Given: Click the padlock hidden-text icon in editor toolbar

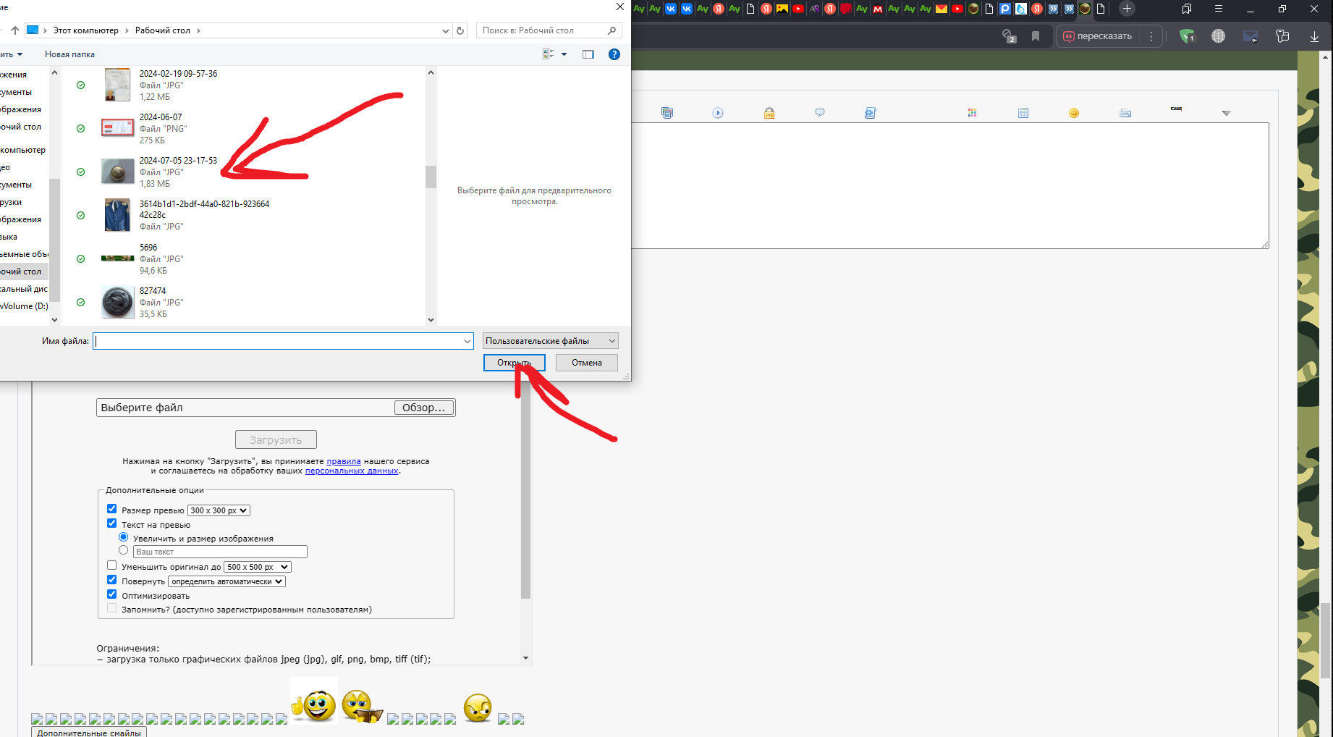Looking at the screenshot, I should click(x=769, y=113).
